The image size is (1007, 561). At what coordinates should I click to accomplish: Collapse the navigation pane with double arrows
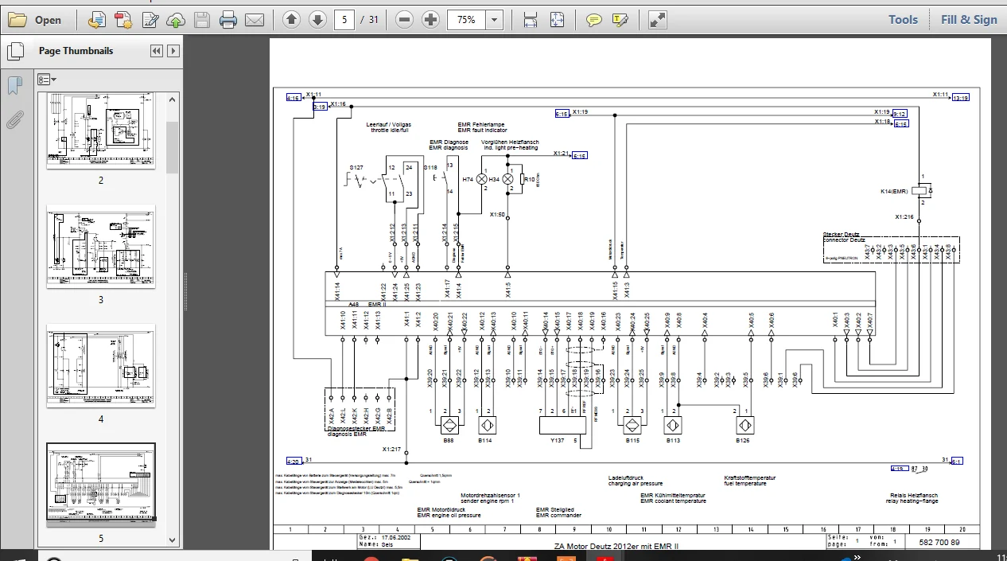(157, 51)
